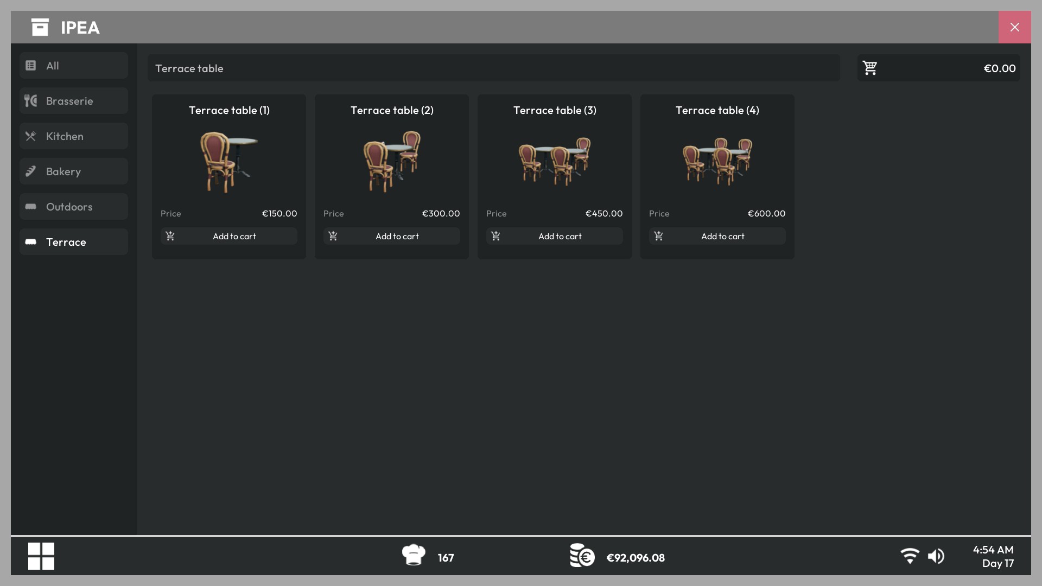
Task: Open the cart total €0.00 button
Action: coord(939,68)
